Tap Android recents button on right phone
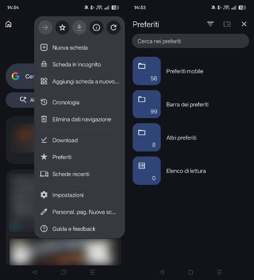Viewport: 254px width, 280px height. coord(219,272)
